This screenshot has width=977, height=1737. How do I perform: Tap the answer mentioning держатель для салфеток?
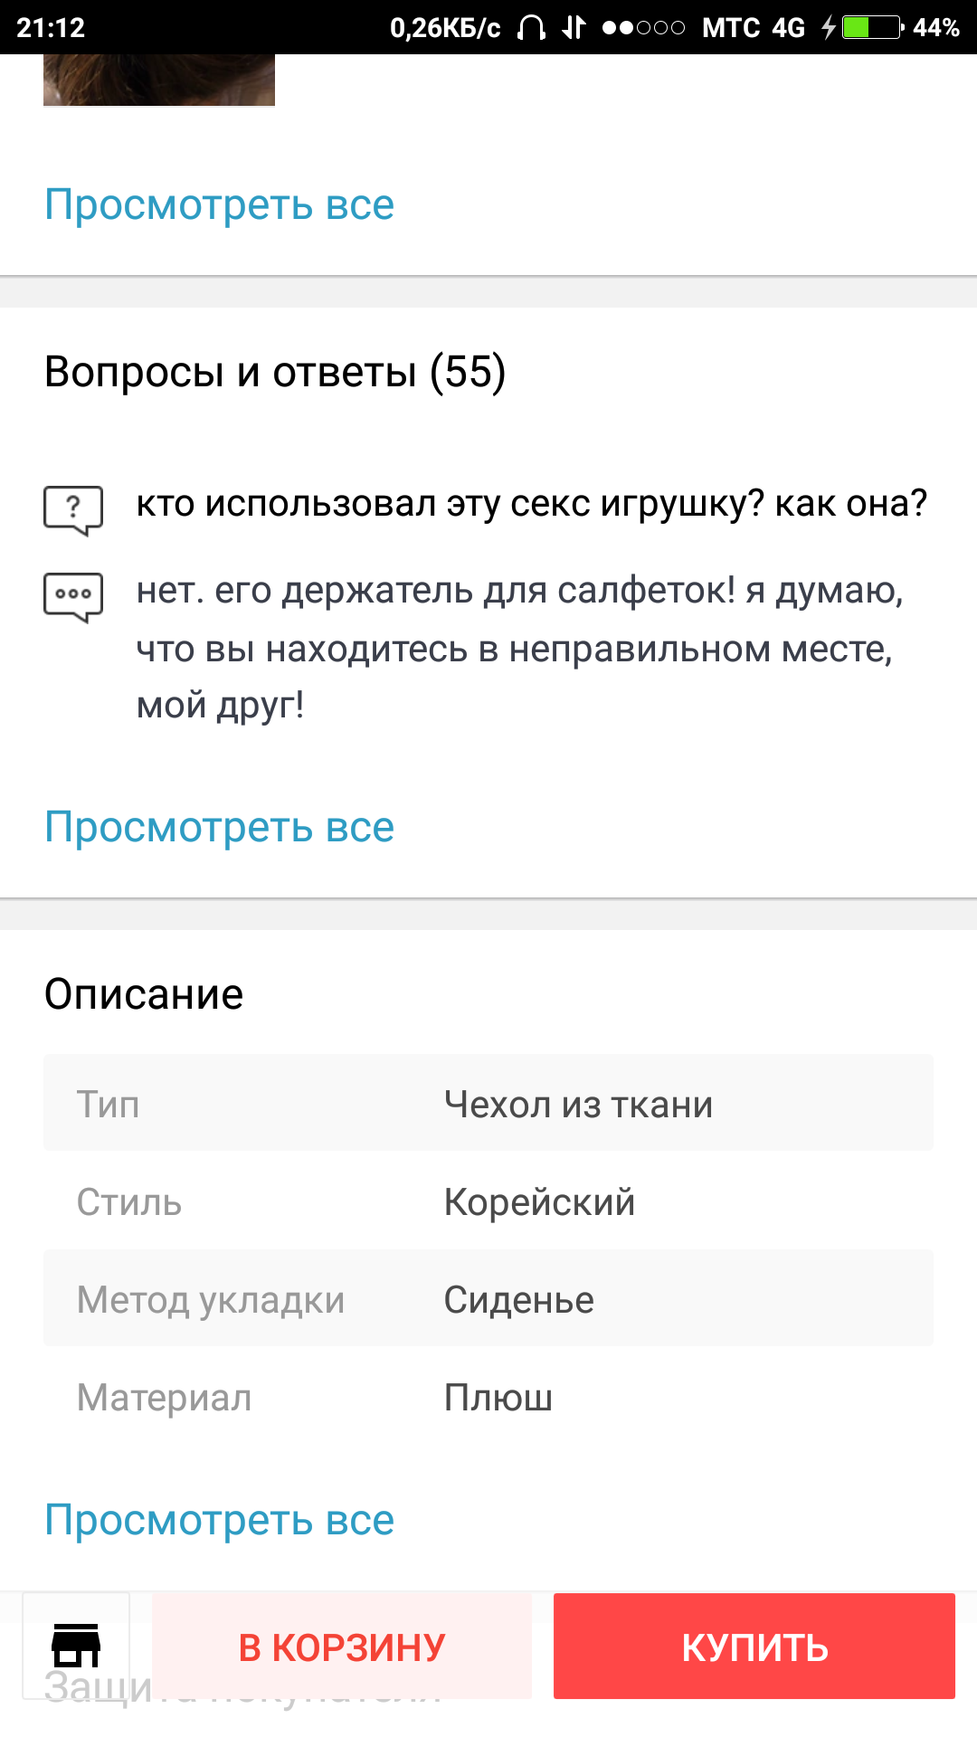520,648
